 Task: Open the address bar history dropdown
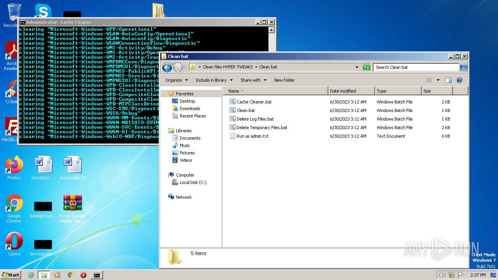(x=357, y=67)
